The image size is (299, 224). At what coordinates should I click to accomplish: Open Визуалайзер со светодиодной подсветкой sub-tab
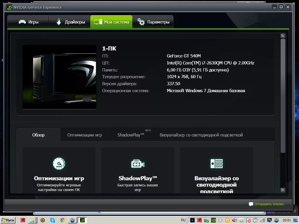coord(201,135)
